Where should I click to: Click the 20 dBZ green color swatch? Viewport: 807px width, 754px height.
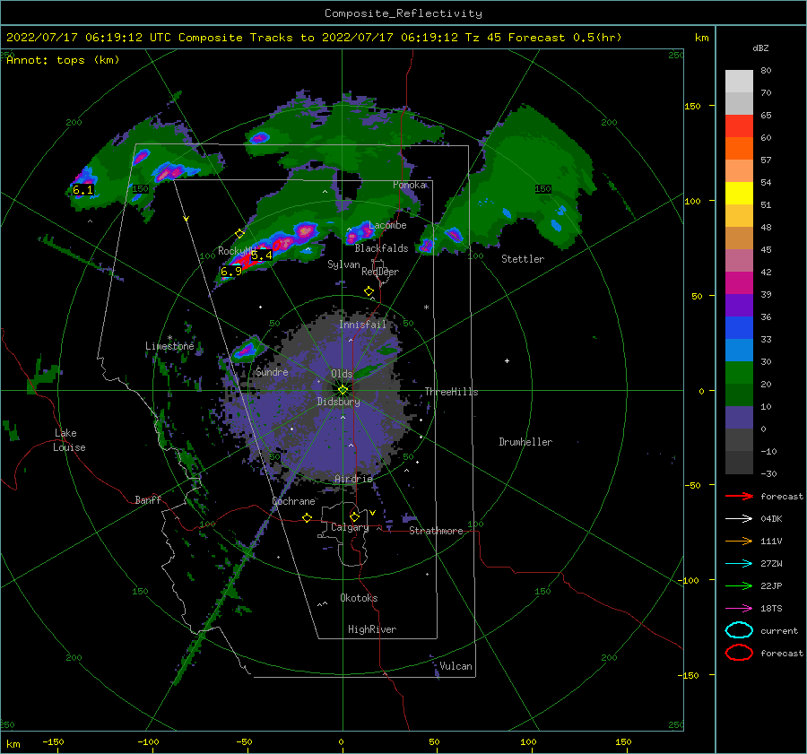point(739,373)
